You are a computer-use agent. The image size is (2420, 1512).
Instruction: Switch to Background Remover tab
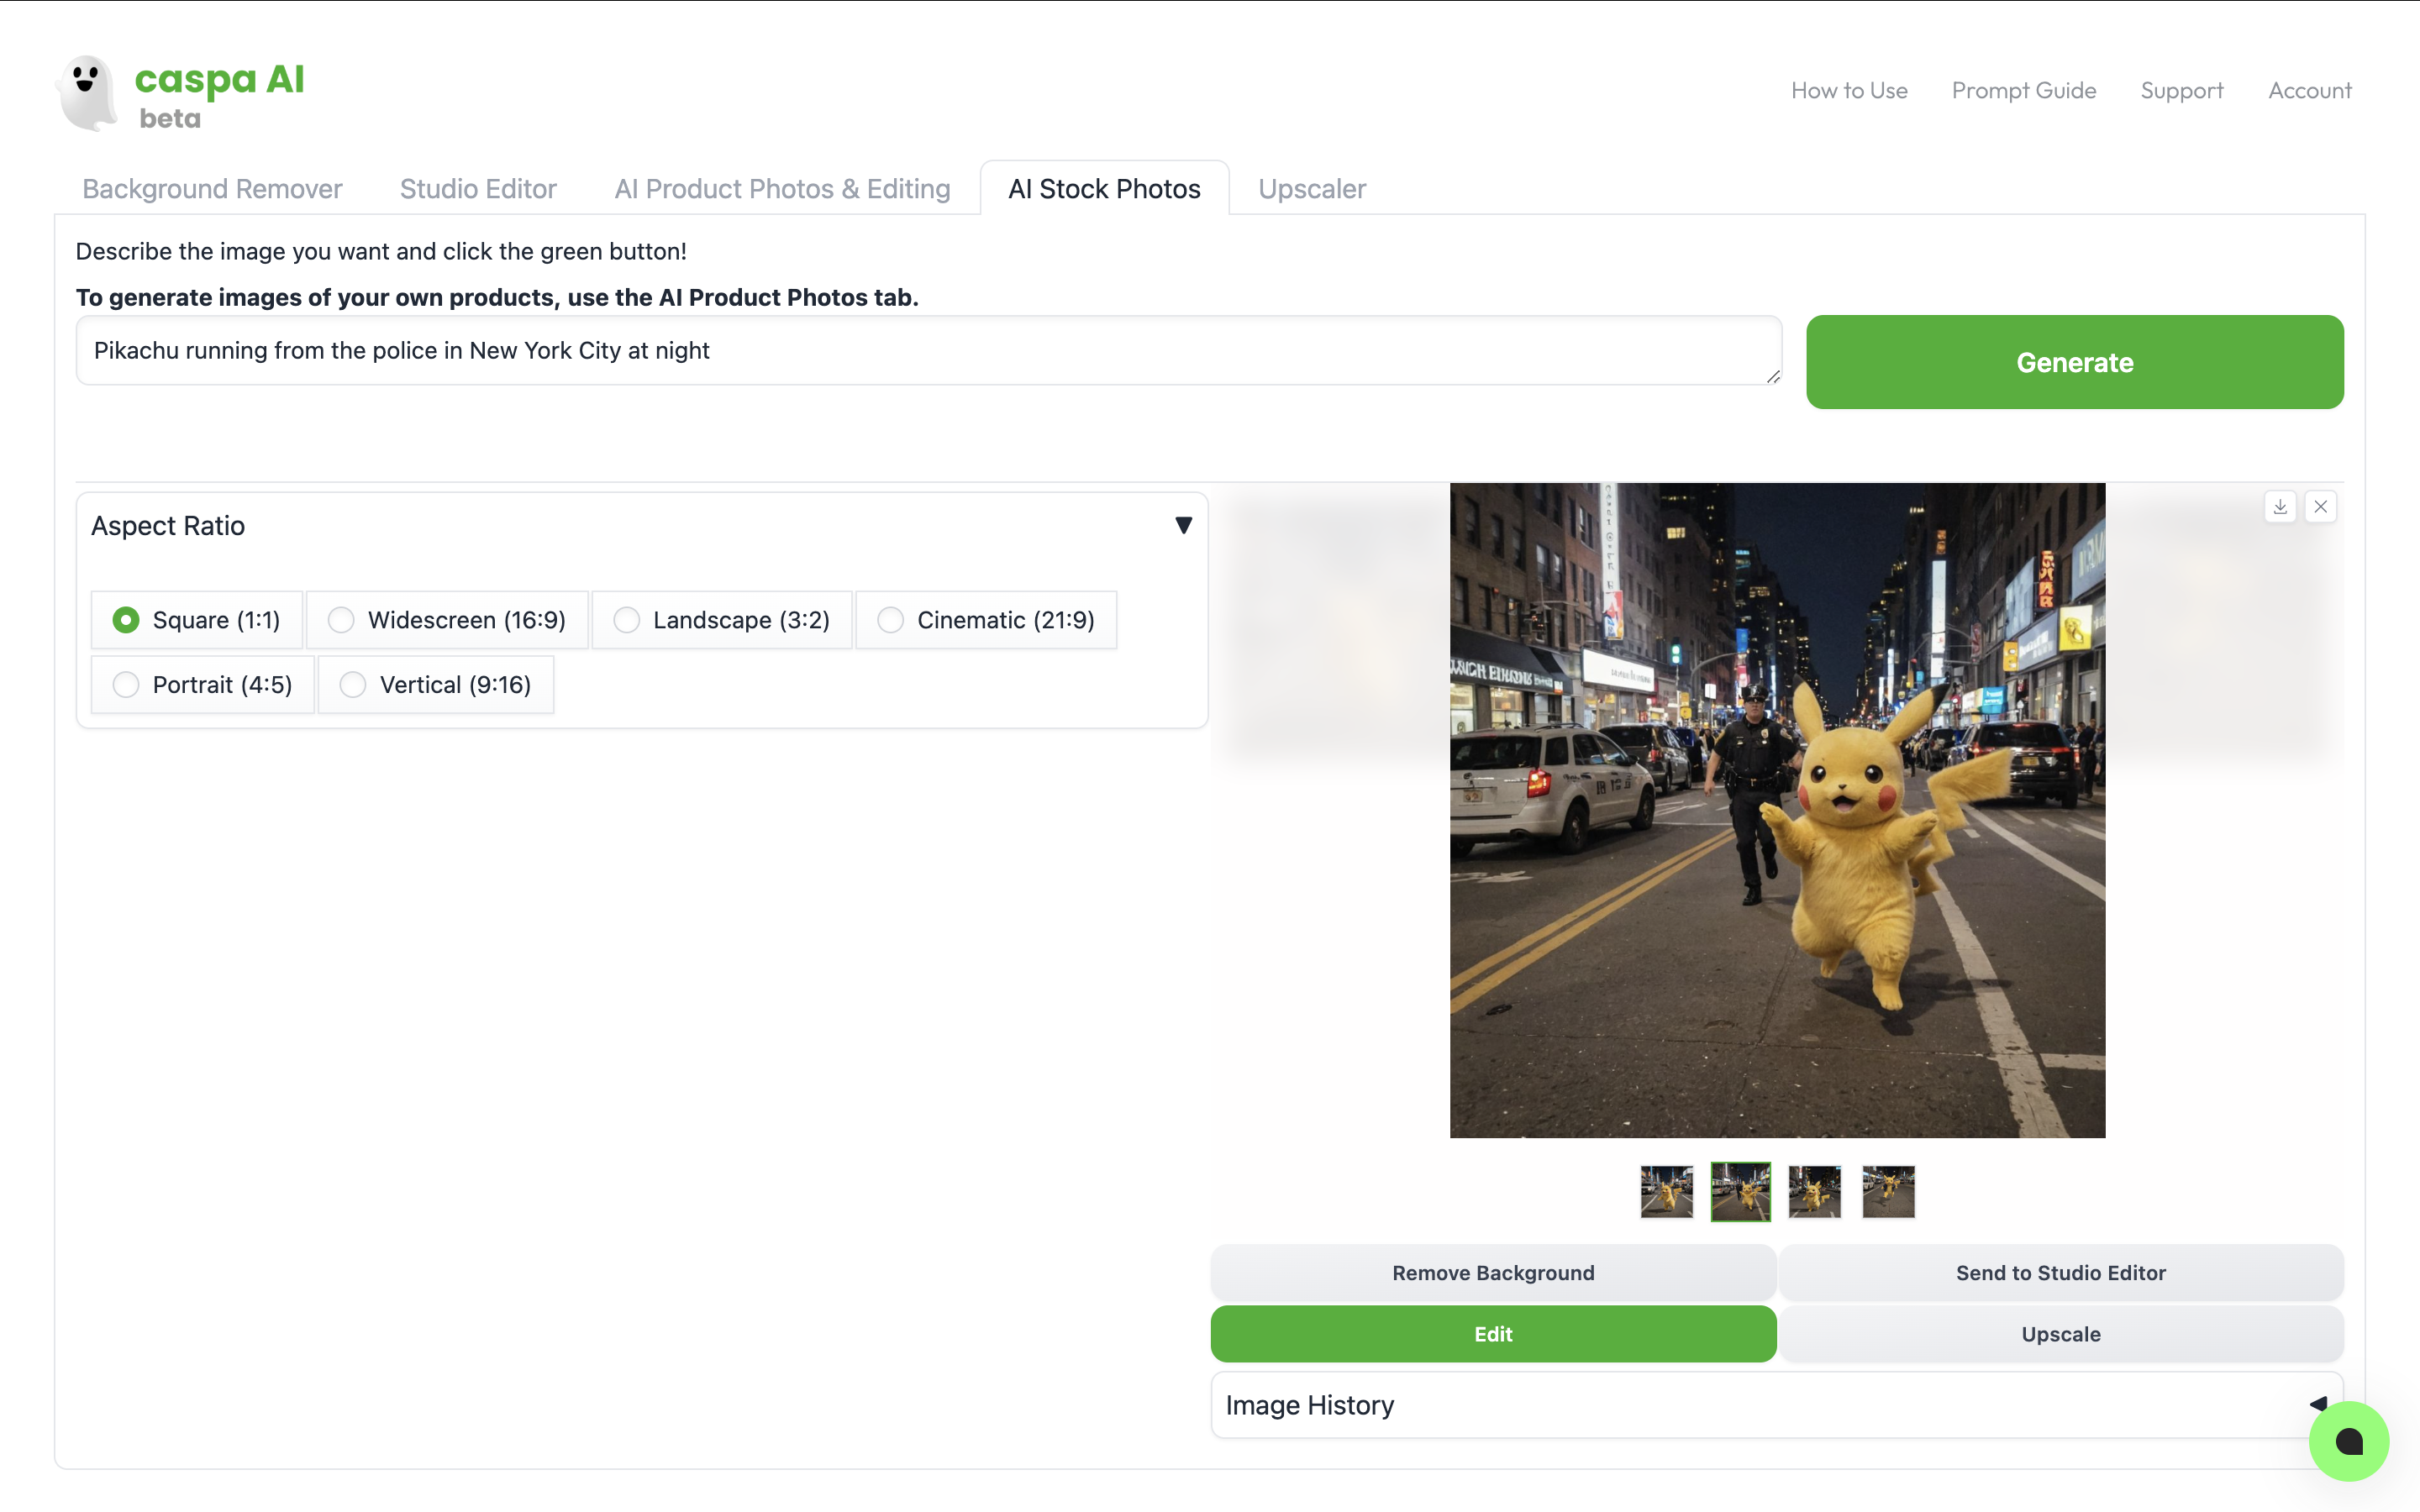(x=212, y=189)
